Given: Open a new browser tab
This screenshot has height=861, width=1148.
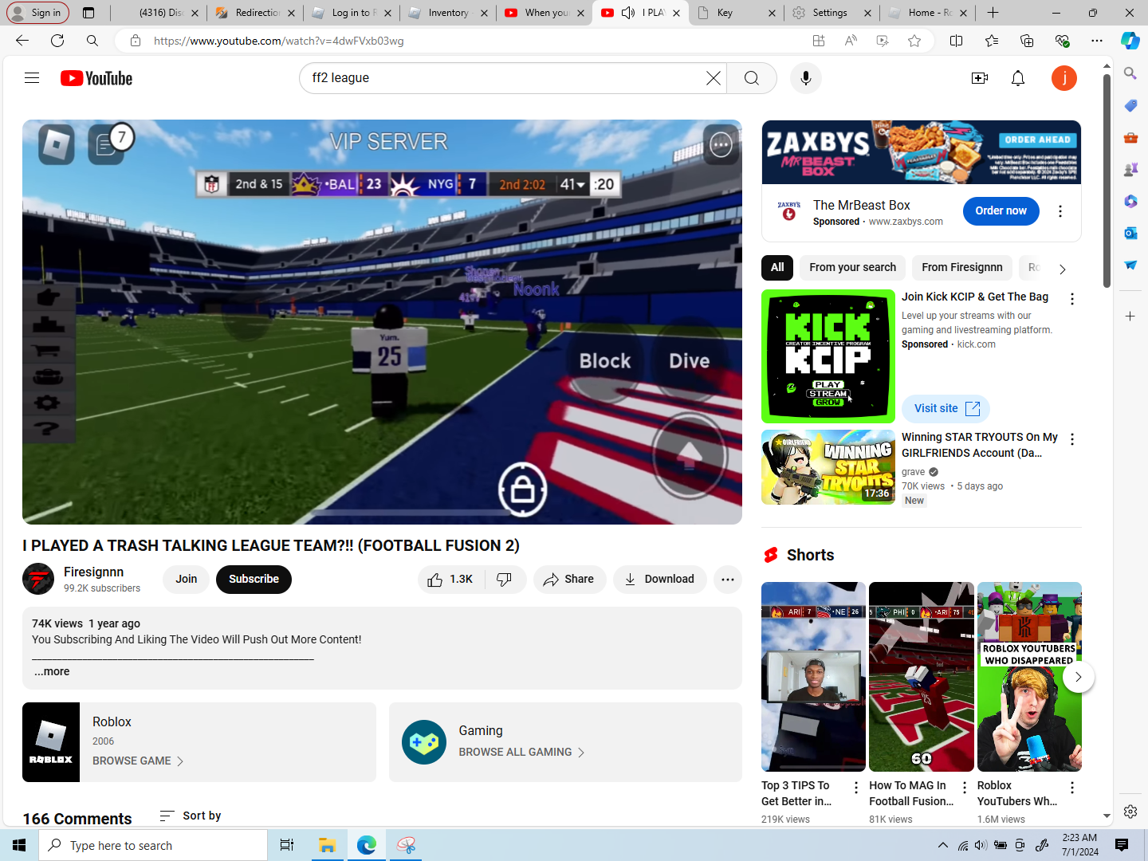Looking at the screenshot, I should tap(993, 13).
